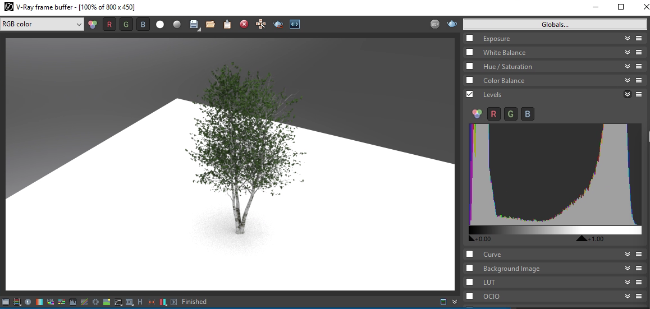
Task: Show RGB histogram in Levels panel
Action: click(477, 114)
